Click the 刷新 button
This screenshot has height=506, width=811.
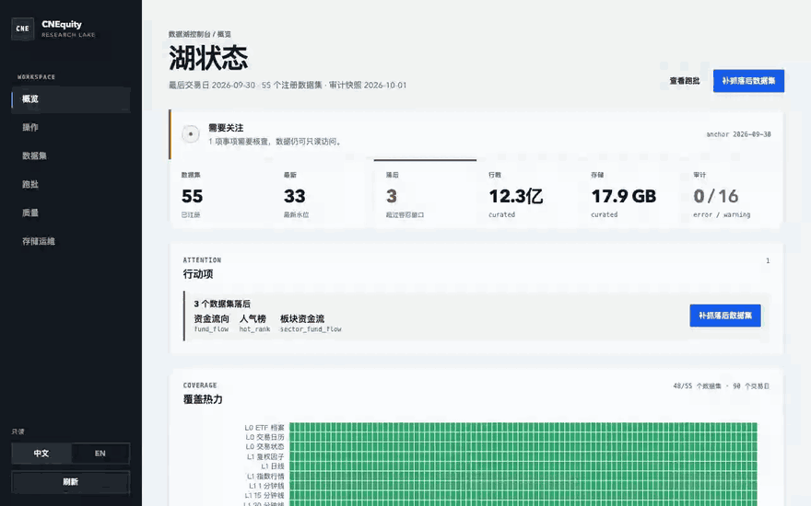tap(71, 482)
